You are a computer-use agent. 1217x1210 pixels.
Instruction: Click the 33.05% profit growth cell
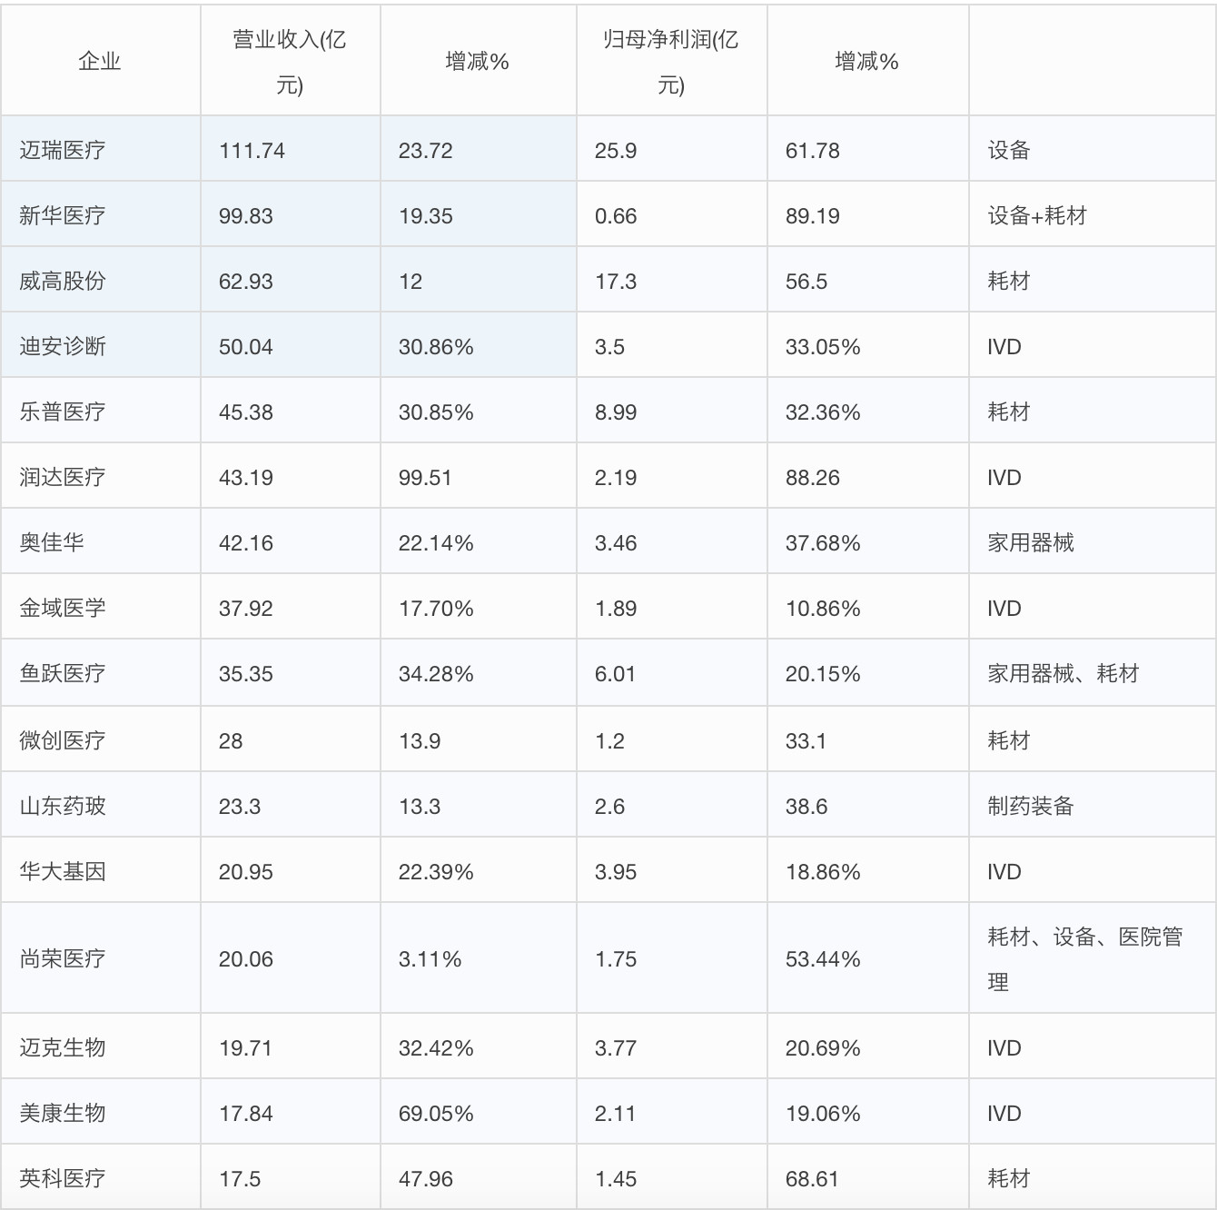[x=868, y=345]
